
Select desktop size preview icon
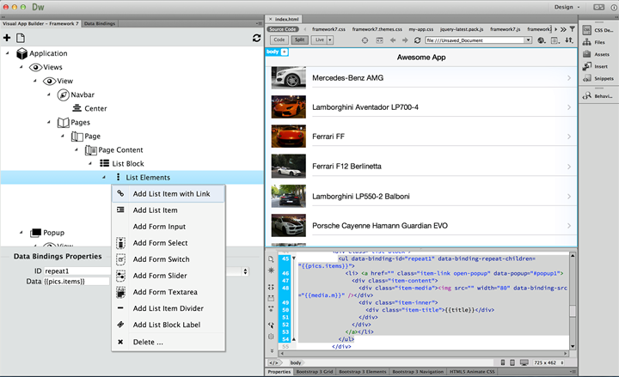[524, 362]
